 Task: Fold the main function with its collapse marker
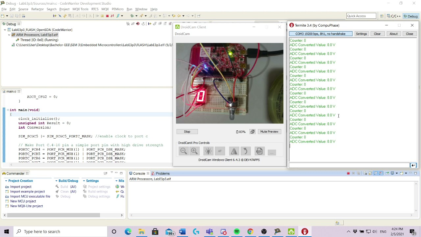point(8,110)
